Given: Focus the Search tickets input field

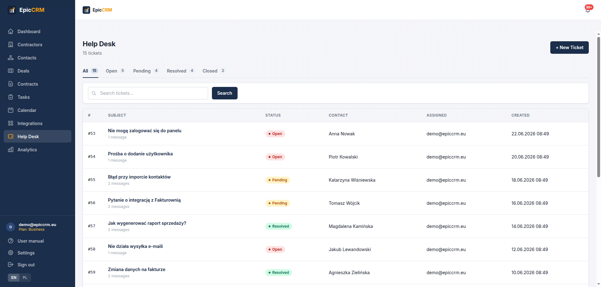Looking at the screenshot, I should click(x=148, y=93).
